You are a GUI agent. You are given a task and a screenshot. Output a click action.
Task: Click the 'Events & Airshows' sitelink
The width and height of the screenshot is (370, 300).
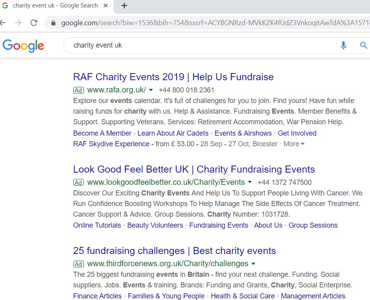243,133
